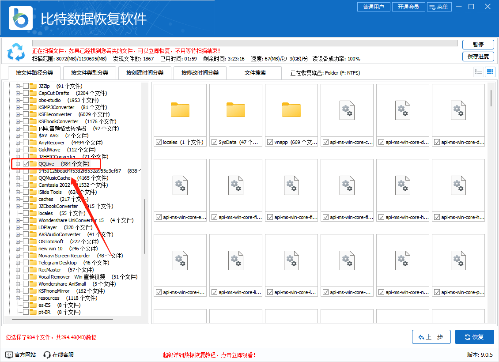This screenshot has width=499, height=362.
Task: Switch to list view icon
Action: [x=478, y=72]
